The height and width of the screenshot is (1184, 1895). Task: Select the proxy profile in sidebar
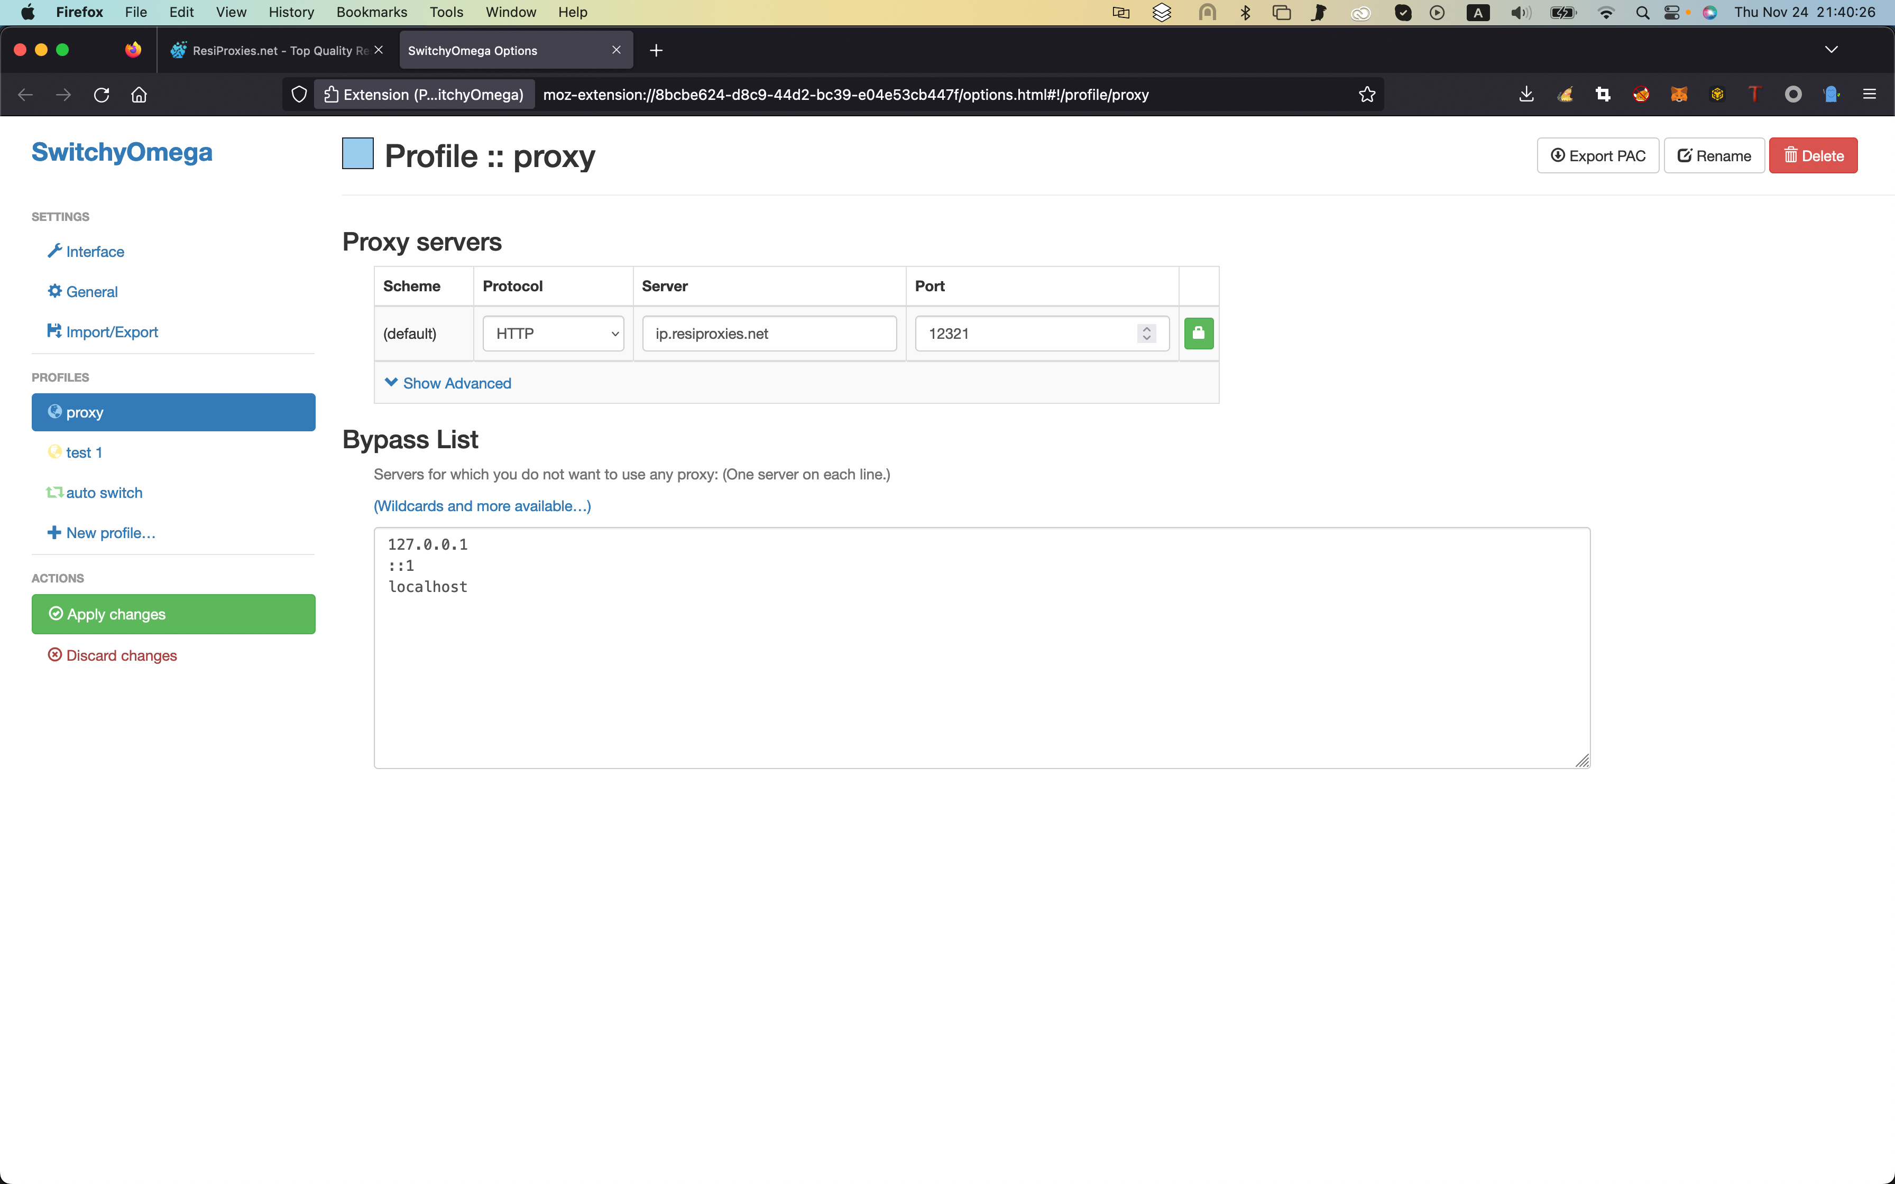point(173,412)
